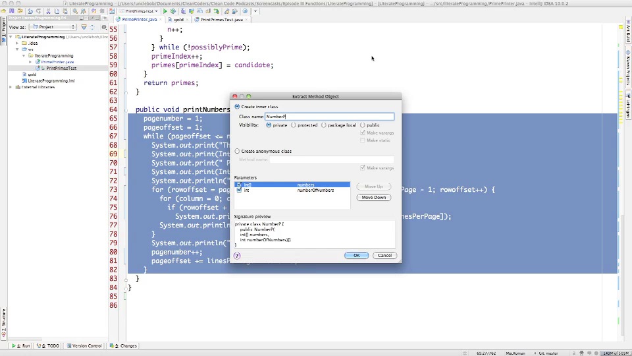Click OK in Extract Method Object dialog

[x=356, y=256]
